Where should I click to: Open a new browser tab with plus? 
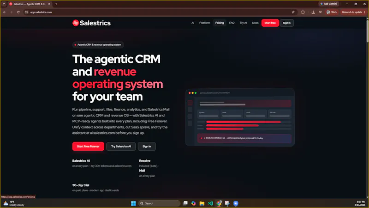(56, 4)
